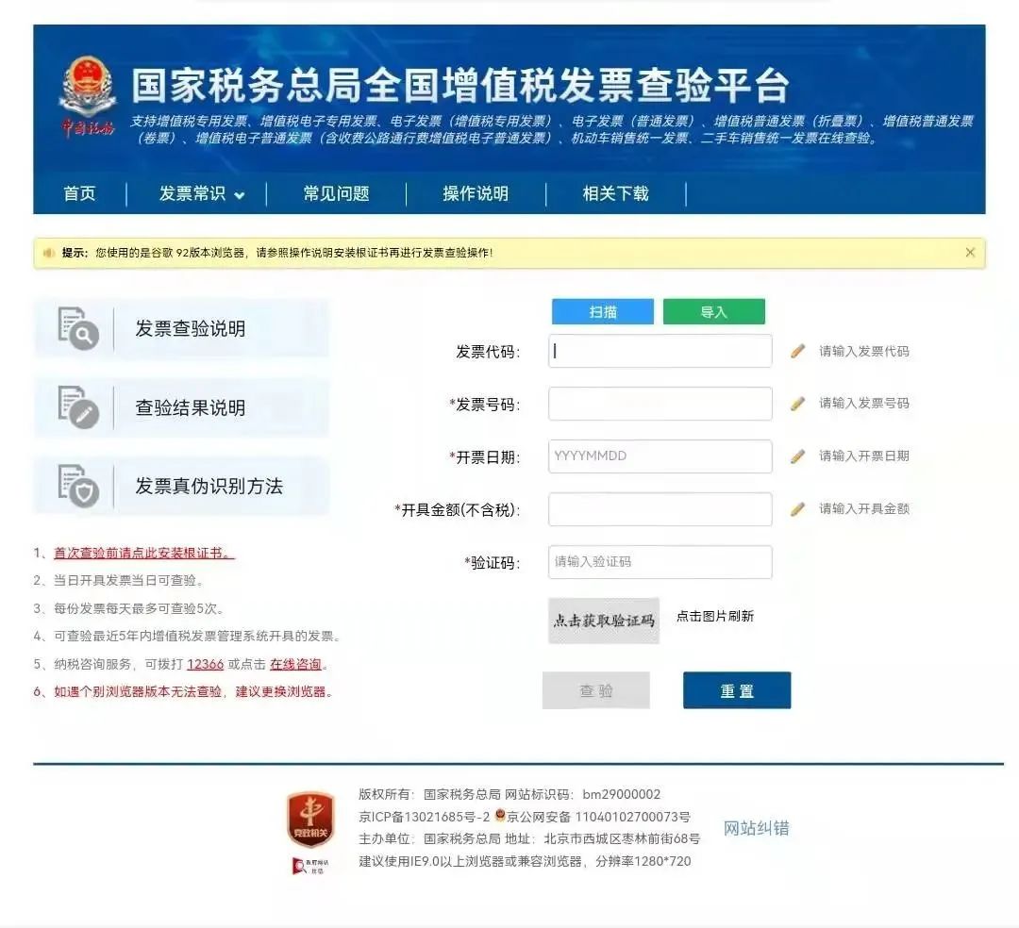
Task: Click the 请输入发票代码 hint text
Action: [x=863, y=352]
